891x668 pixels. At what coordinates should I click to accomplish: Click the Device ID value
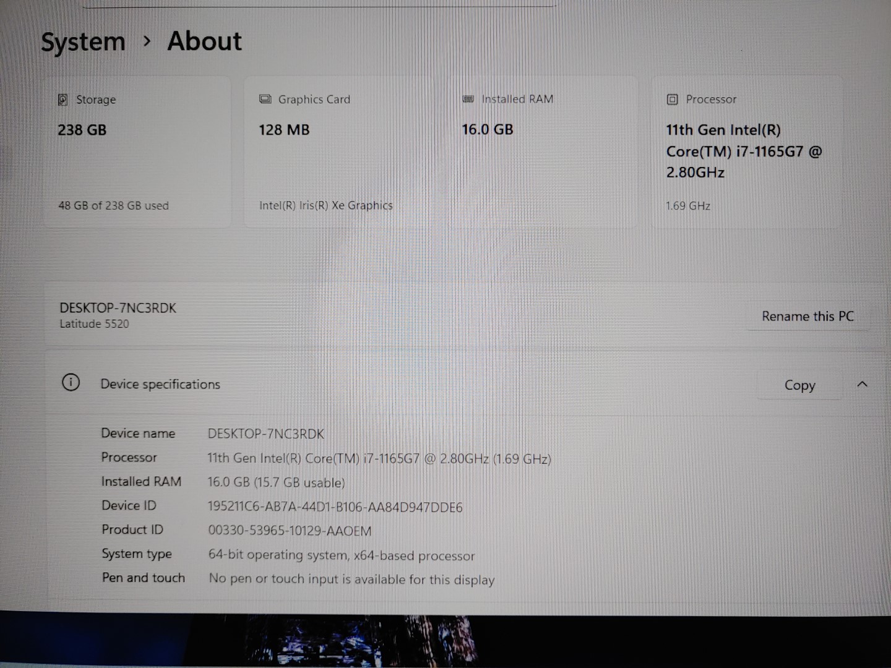pyautogui.click(x=335, y=507)
